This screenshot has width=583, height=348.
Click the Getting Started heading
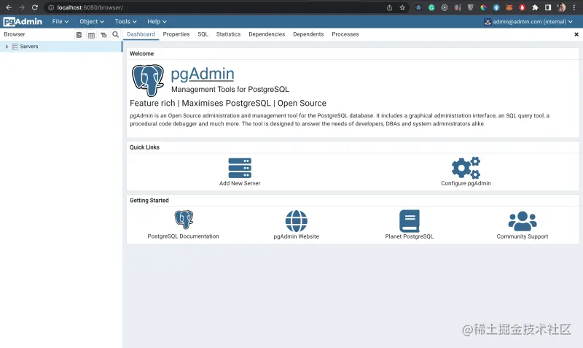pos(149,200)
